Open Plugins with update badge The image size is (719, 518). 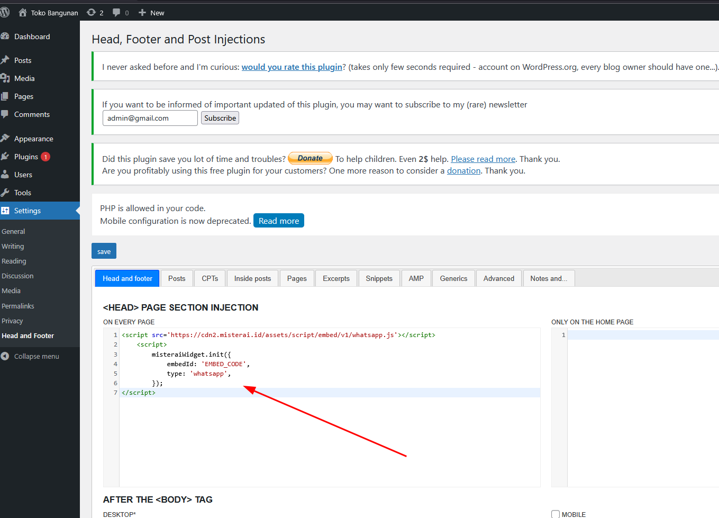[x=26, y=157]
